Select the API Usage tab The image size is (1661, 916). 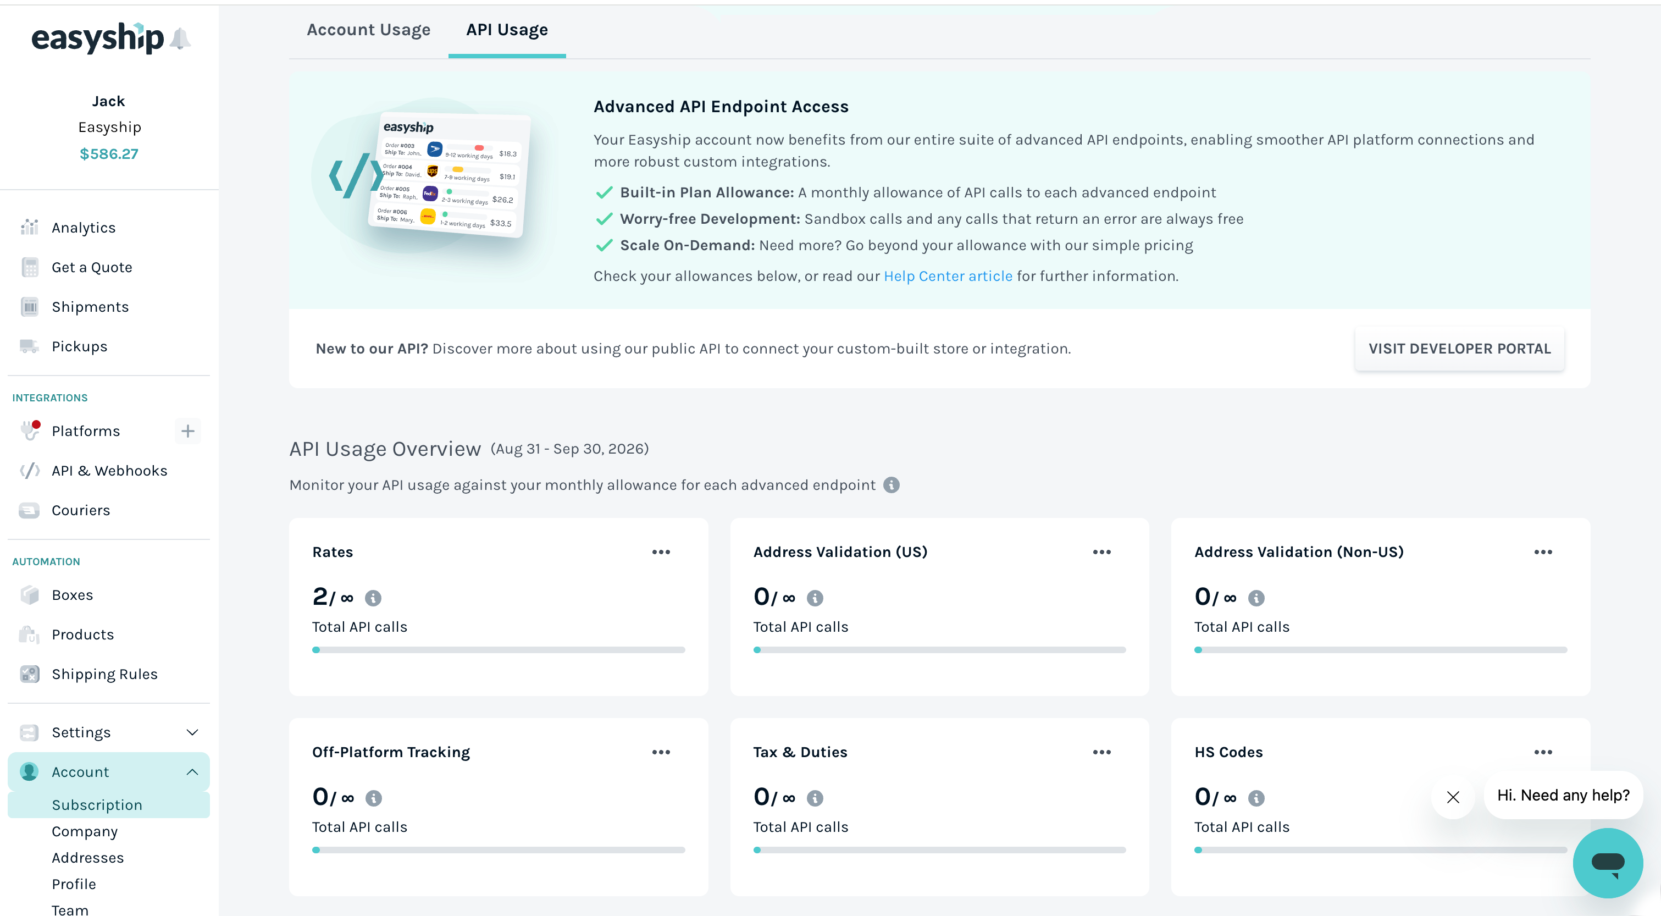pos(507,30)
